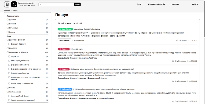Open article Як Європа може захистити бідних

(102, 69)
